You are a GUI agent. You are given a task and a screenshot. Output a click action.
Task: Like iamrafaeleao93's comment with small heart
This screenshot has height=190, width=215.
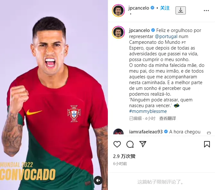tap(209, 133)
